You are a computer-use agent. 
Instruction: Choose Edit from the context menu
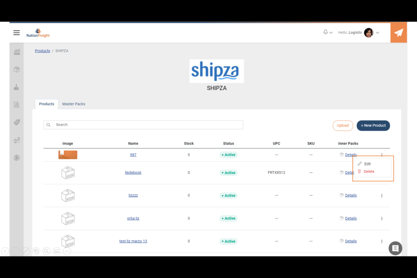(x=368, y=164)
